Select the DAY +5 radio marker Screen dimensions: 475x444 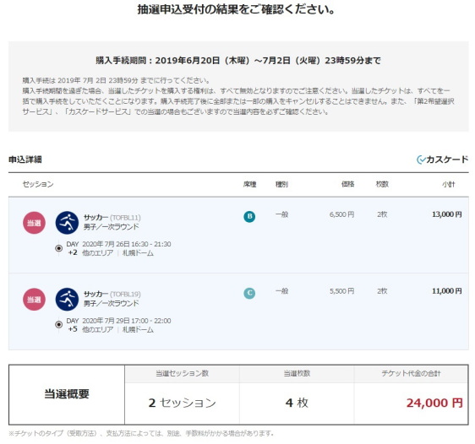tap(59, 325)
